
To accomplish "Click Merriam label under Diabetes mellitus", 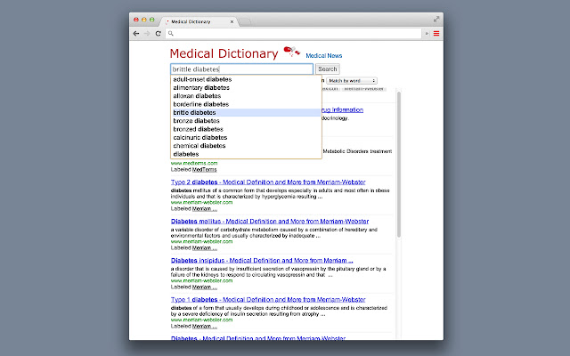I will [x=205, y=248].
